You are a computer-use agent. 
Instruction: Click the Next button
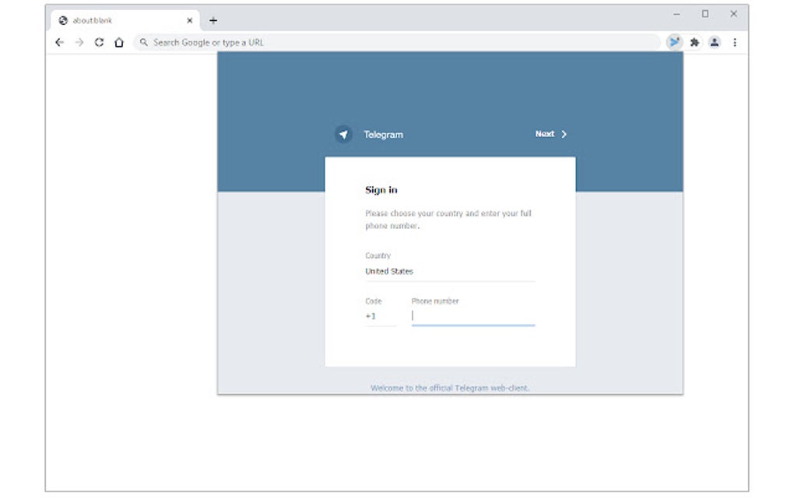[545, 134]
